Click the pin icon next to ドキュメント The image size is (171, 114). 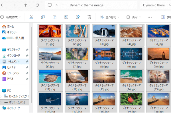click(27, 61)
